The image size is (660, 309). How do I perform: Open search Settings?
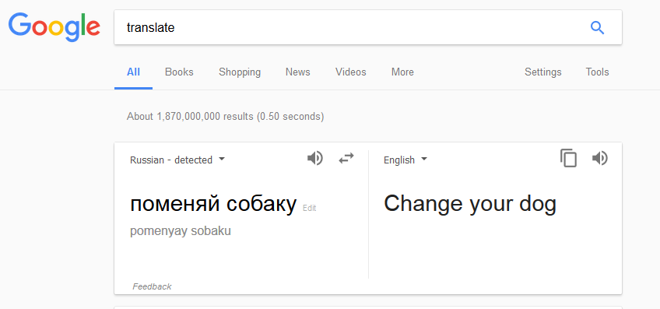pos(542,72)
